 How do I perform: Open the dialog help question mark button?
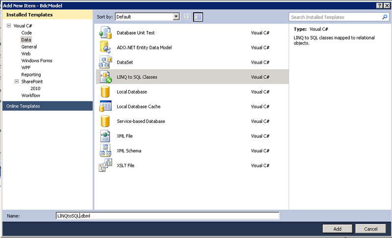(379, 5)
